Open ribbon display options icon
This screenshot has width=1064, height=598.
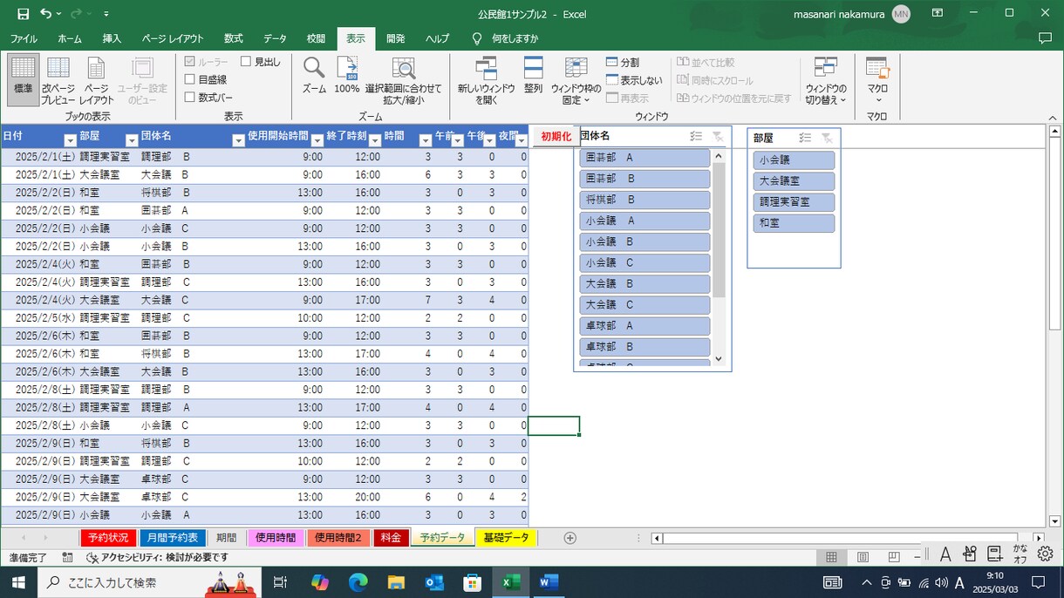click(938, 14)
